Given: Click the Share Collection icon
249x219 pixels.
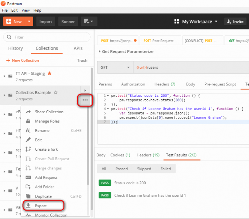Looking at the screenshot, I should click(x=28, y=112).
